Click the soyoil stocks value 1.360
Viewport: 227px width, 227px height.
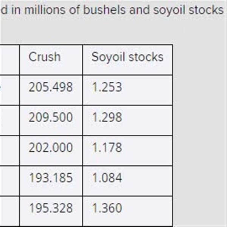(x=107, y=208)
